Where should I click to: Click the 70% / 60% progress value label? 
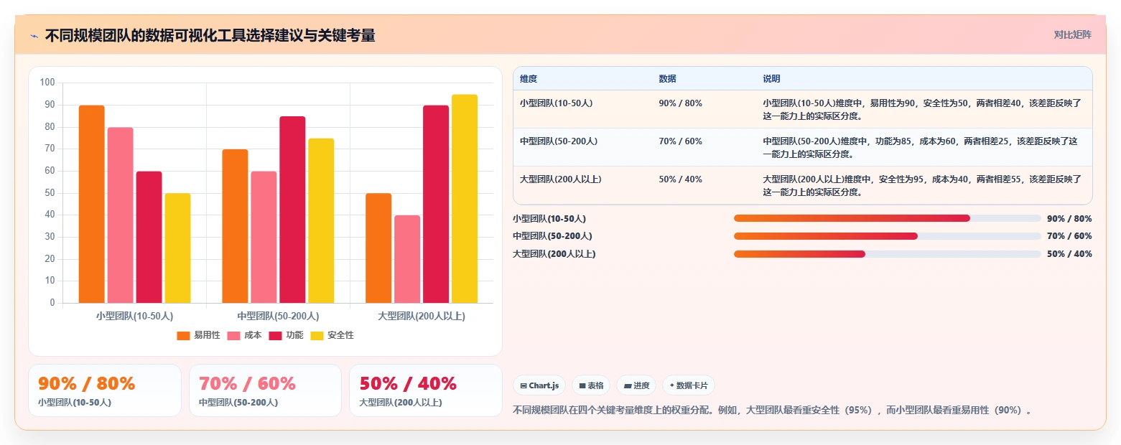[1069, 236]
